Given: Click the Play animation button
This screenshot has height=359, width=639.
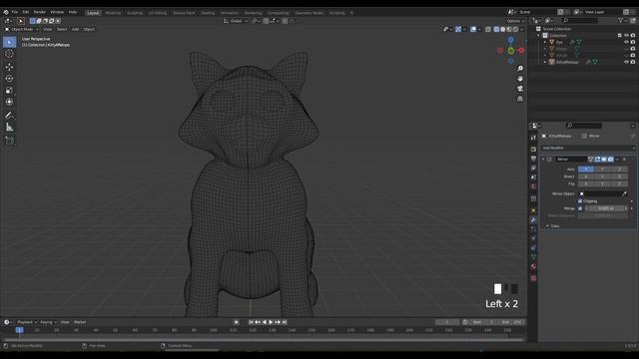Looking at the screenshot, I should coord(271,322).
